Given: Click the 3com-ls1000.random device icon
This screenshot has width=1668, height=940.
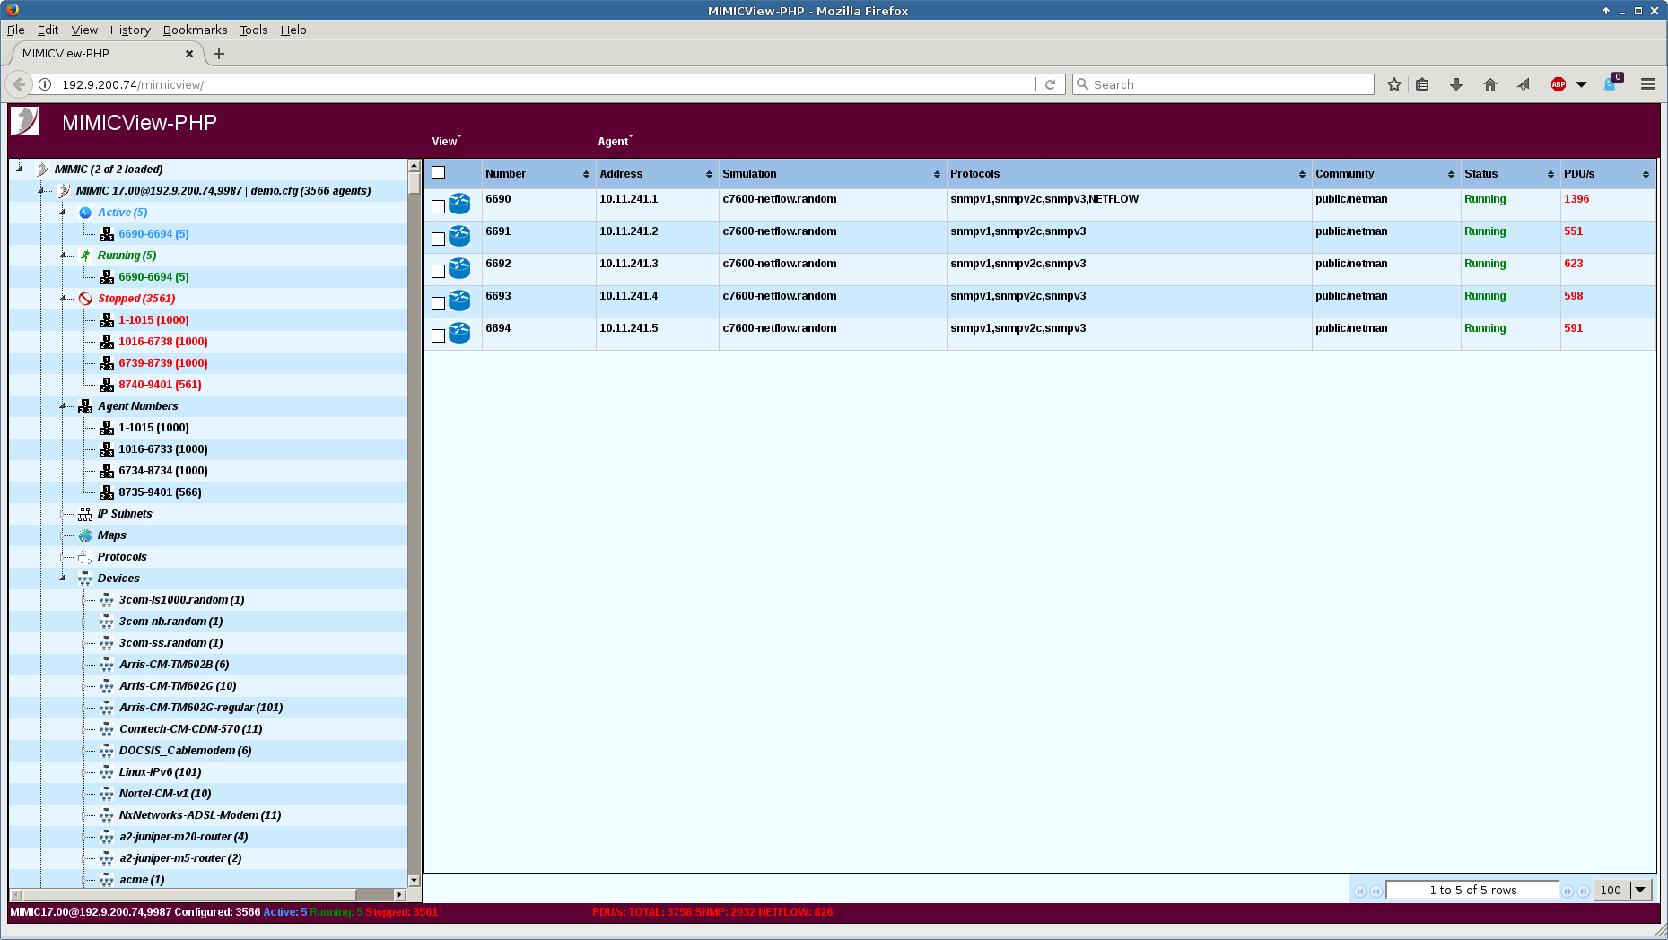Looking at the screenshot, I should 107,600.
